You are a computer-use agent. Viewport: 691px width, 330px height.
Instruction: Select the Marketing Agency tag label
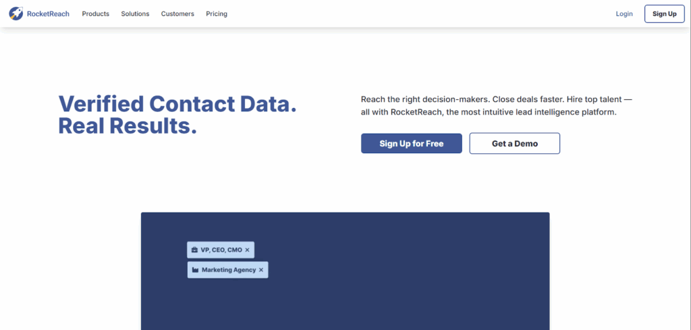[x=229, y=270]
